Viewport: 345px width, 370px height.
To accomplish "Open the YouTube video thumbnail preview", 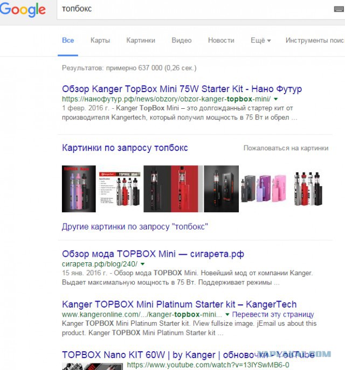I will [92, 366].
